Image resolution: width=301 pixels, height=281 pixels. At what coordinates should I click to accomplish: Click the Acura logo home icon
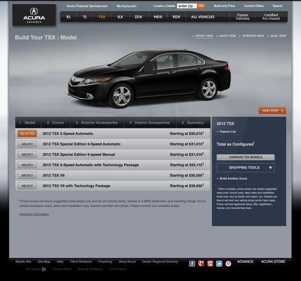pyautogui.click(x=34, y=15)
